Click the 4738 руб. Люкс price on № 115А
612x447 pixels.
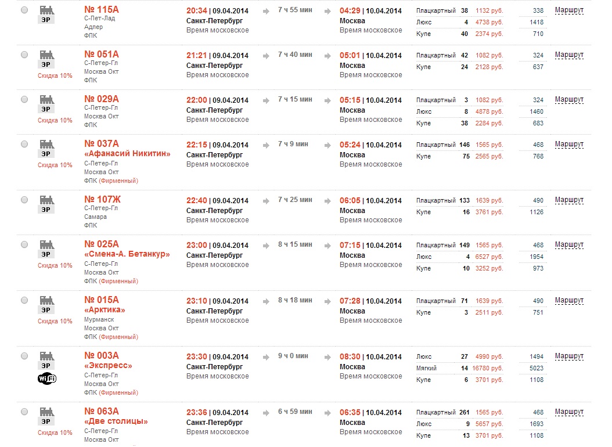coord(489,22)
